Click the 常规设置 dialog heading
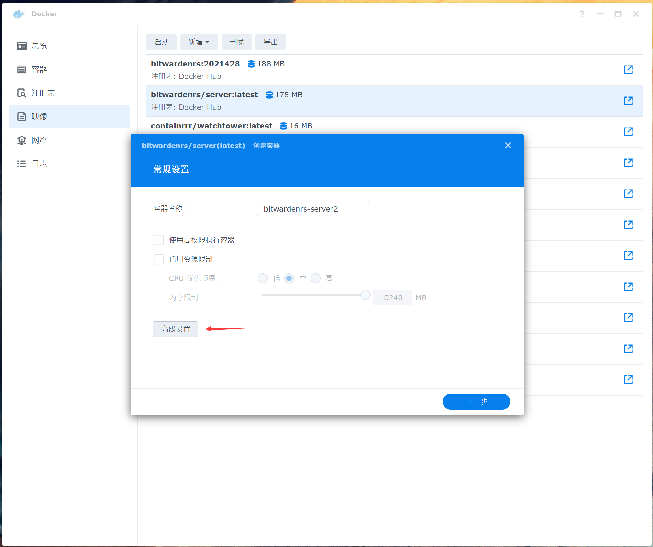Viewport: 653px width, 547px height. point(171,169)
